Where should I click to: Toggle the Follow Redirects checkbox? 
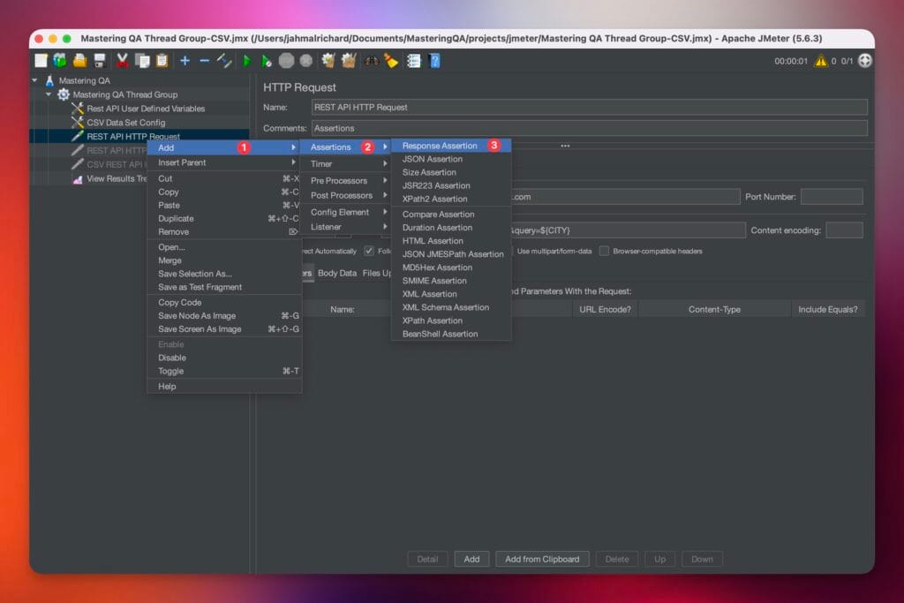pyautogui.click(x=369, y=251)
